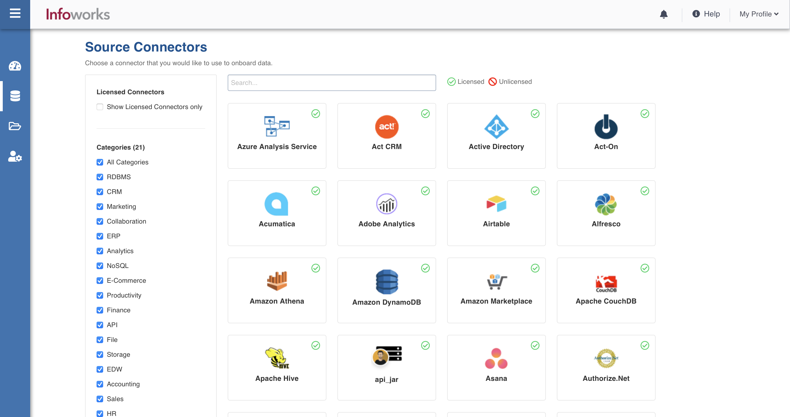Click the Categories (21) heading
Image resolution: width=790 pixels, height=417 pixels.
pyautogui.click(x=120, y=147)
